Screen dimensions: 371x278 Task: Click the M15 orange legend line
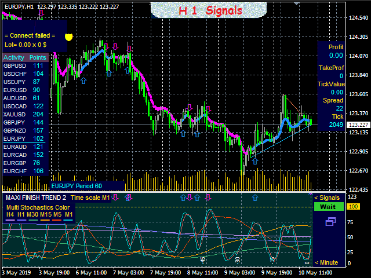pos(45,220)
